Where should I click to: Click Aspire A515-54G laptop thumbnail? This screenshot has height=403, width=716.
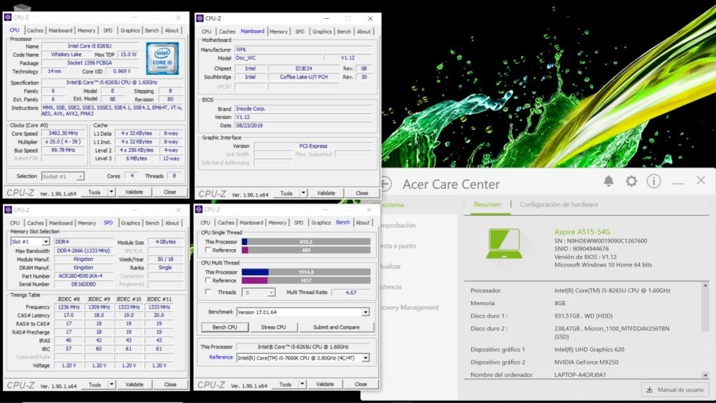[504, 243]
